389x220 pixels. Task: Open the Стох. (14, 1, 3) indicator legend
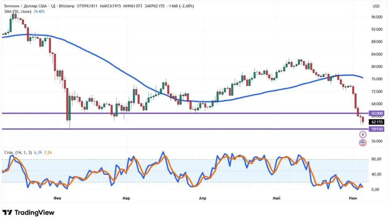[18, 152]
